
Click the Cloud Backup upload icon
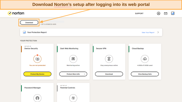pyautogui.click(x=145, y=59)
